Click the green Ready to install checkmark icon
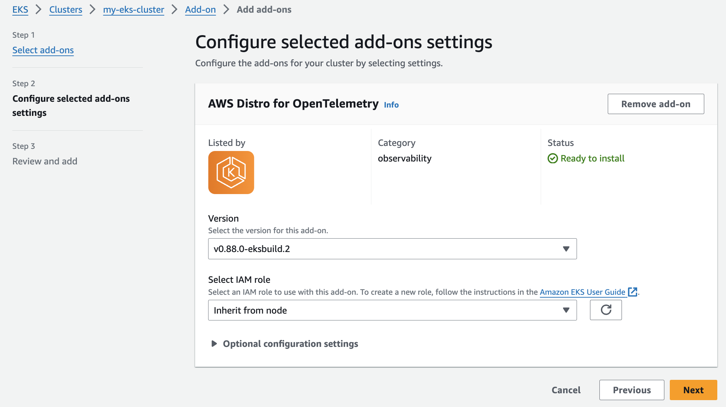The width and height of the screenshot is (726, 407). coord(553,159)
